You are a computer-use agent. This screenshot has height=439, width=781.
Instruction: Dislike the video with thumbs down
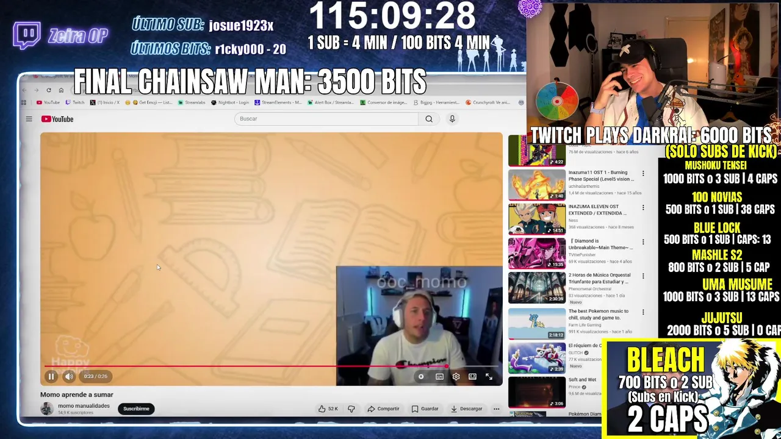click(351, 409)
